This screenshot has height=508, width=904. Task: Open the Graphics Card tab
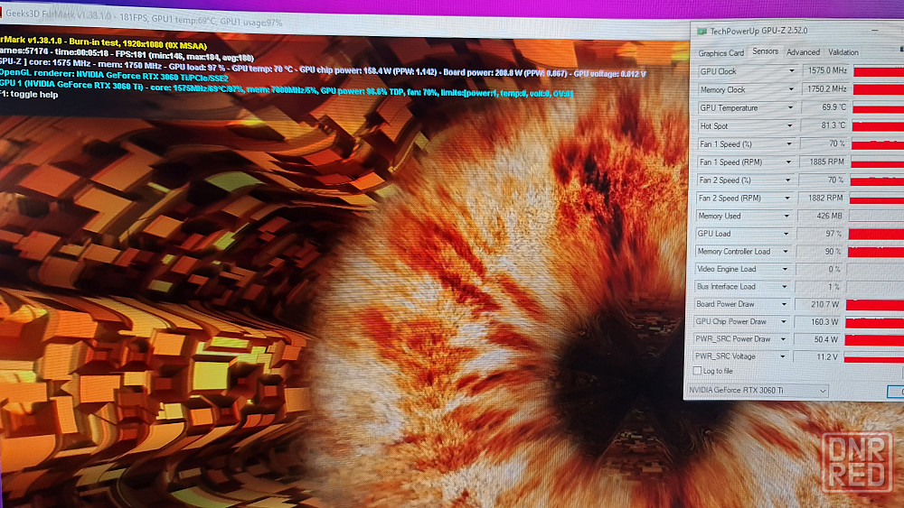[x=720, y=52]
